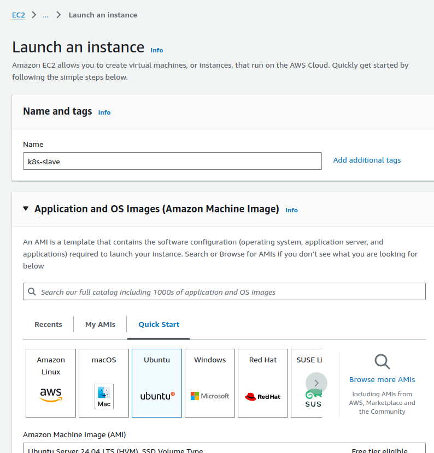Expand the breadcrumb ellipsis
This screenshot has width=434, height=453.
tap(46, 15)
